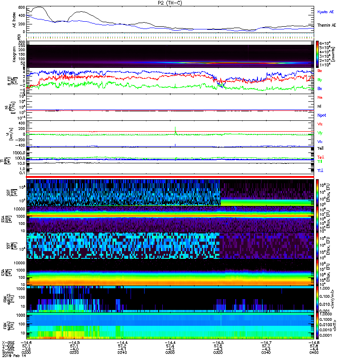Viewport: 340px width, 362px height.
Task: Select the red Te⊥ legend label
Action: tap(321, 157)
